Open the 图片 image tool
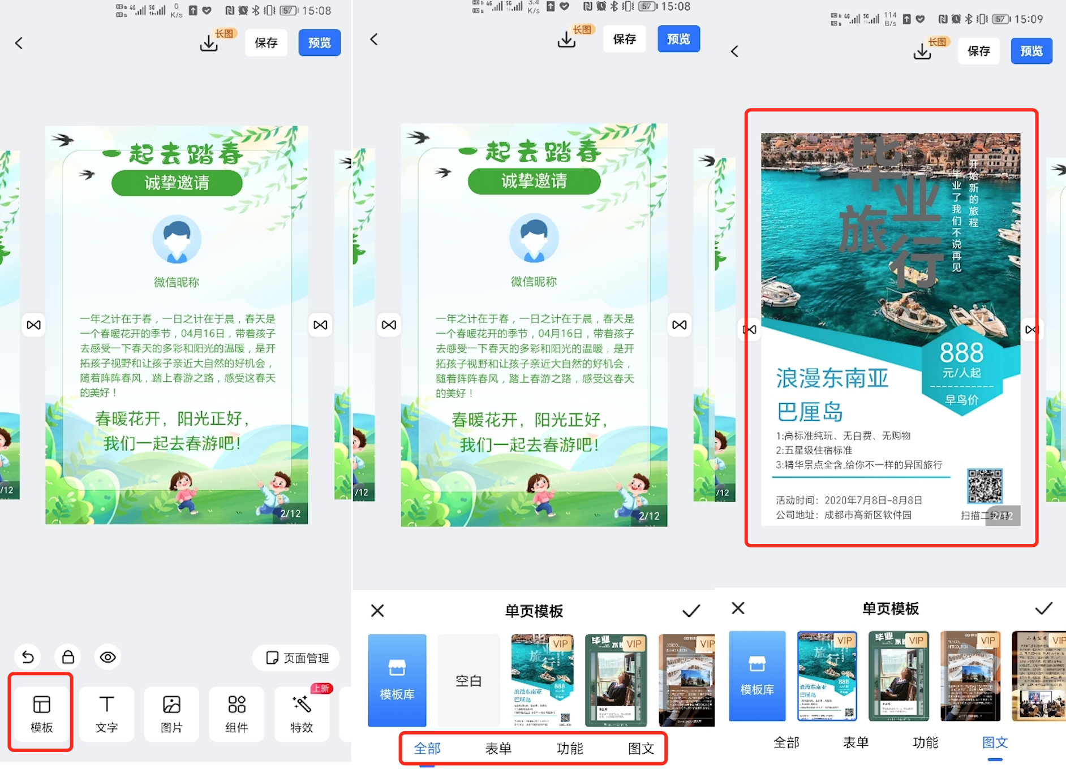The height and width of the screenshot is (769, 1066). coord(171,713)
